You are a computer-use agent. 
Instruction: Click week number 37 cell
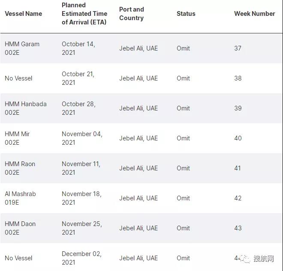pos(238,48)
